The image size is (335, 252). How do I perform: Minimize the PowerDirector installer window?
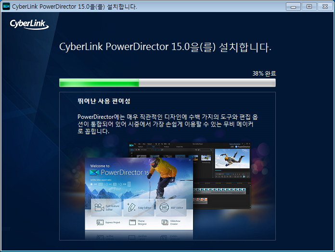(293, 7)
